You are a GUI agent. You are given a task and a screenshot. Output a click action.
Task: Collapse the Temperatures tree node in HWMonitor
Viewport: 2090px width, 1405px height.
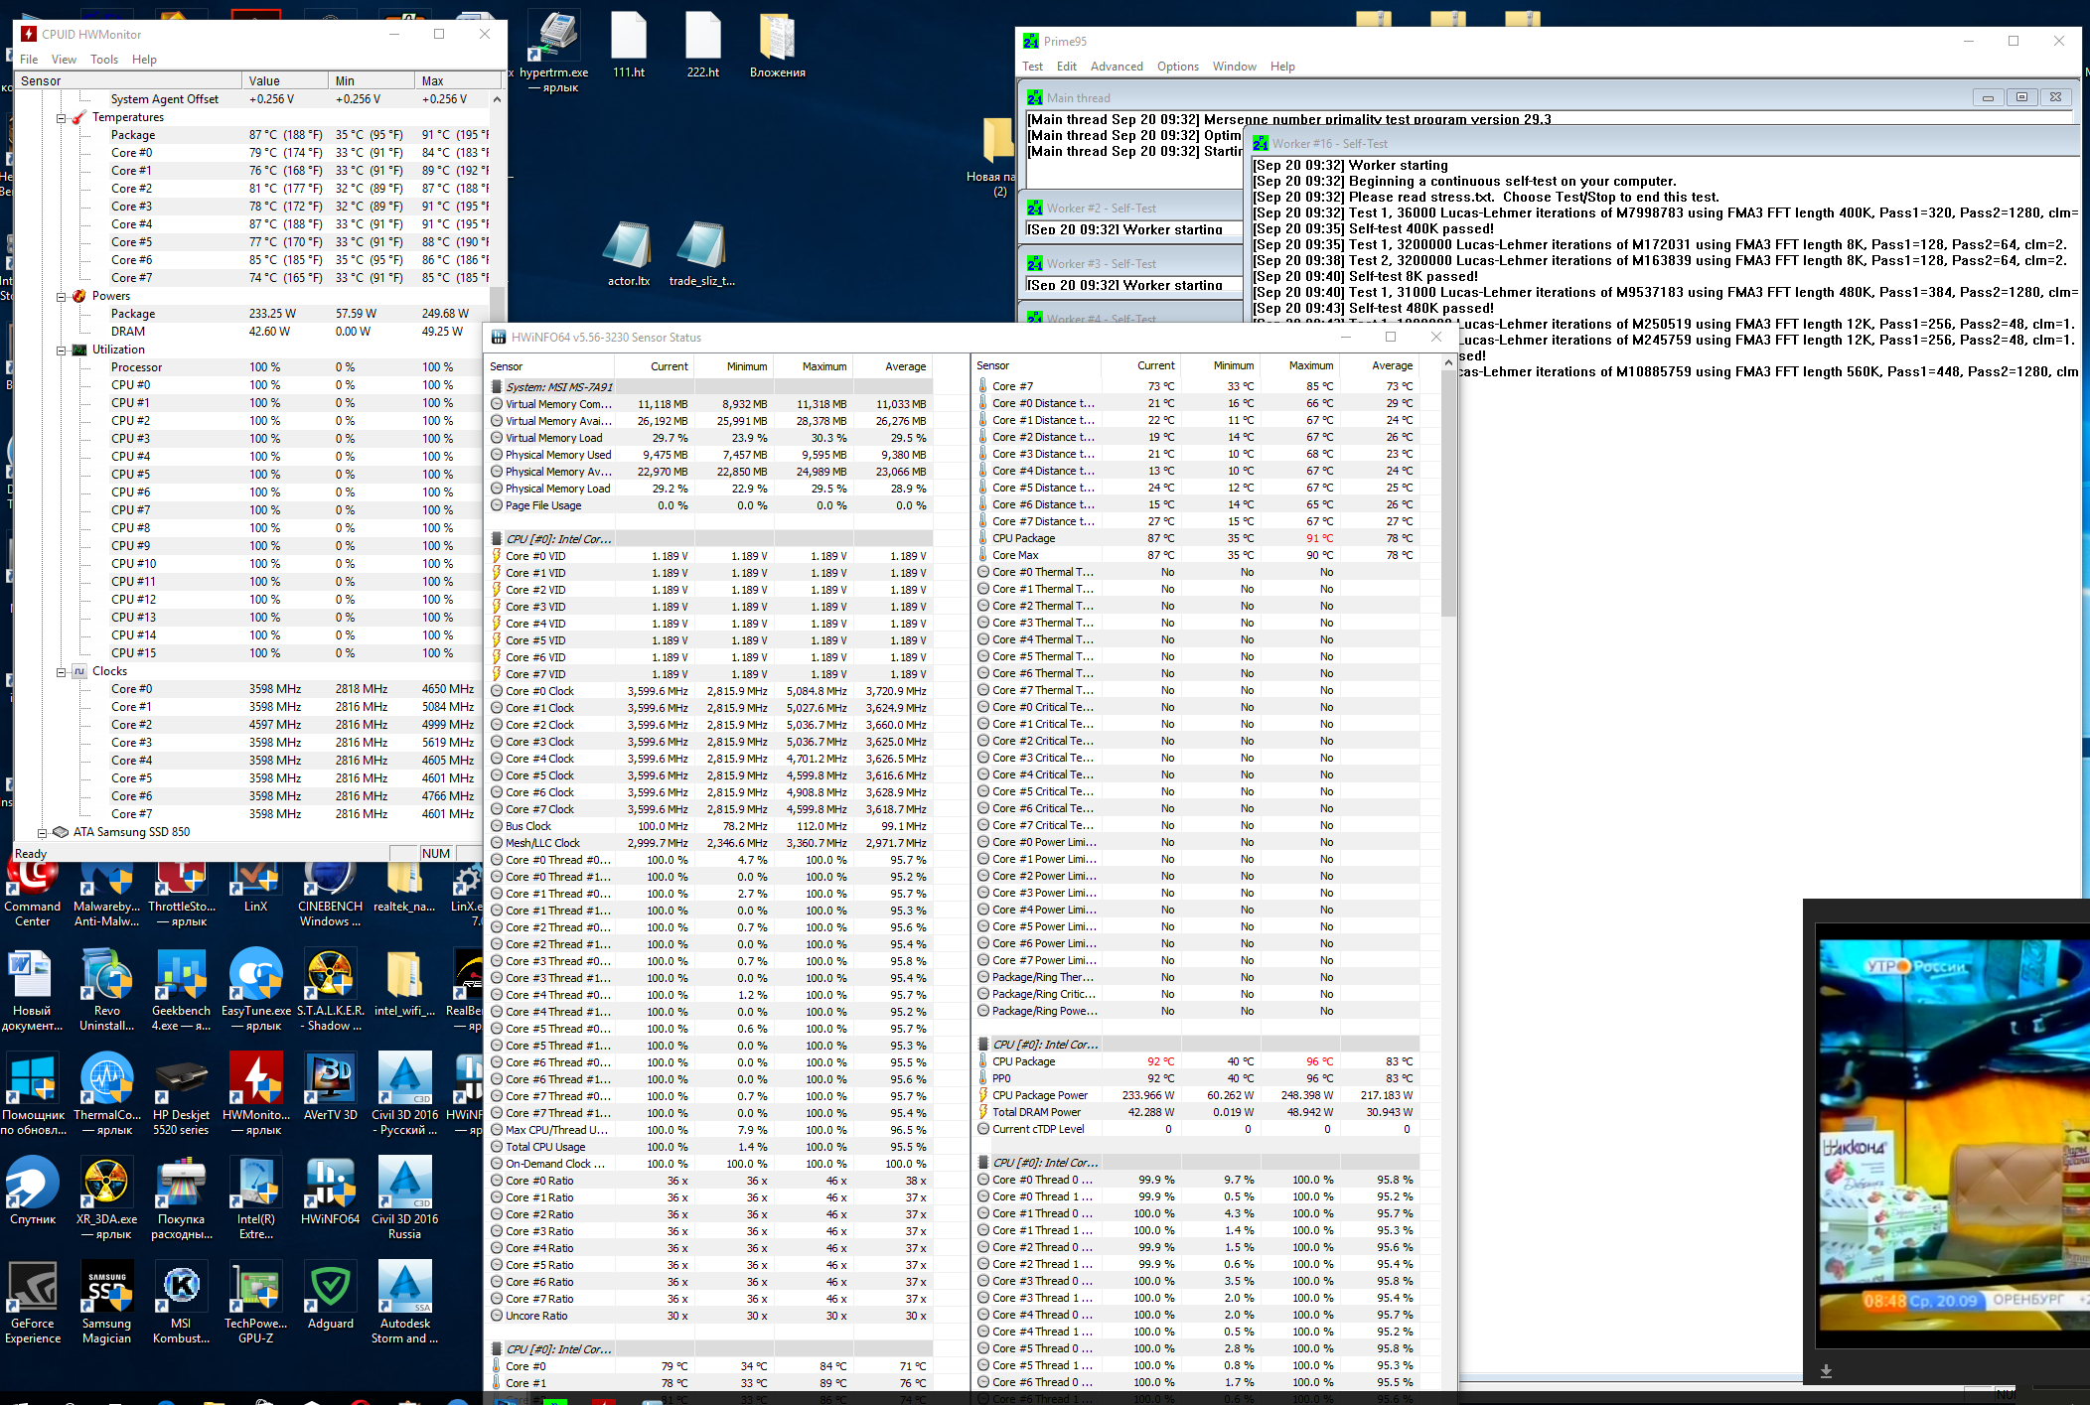(x=62, y=118)
